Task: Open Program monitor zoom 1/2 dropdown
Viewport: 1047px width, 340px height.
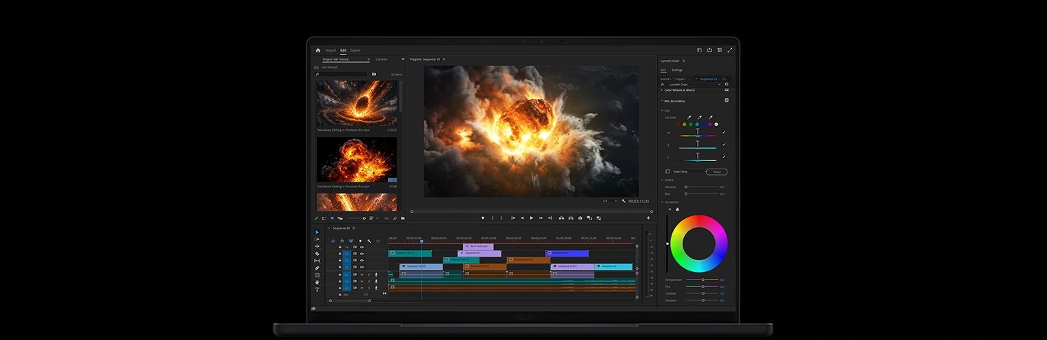Action: 610,201
